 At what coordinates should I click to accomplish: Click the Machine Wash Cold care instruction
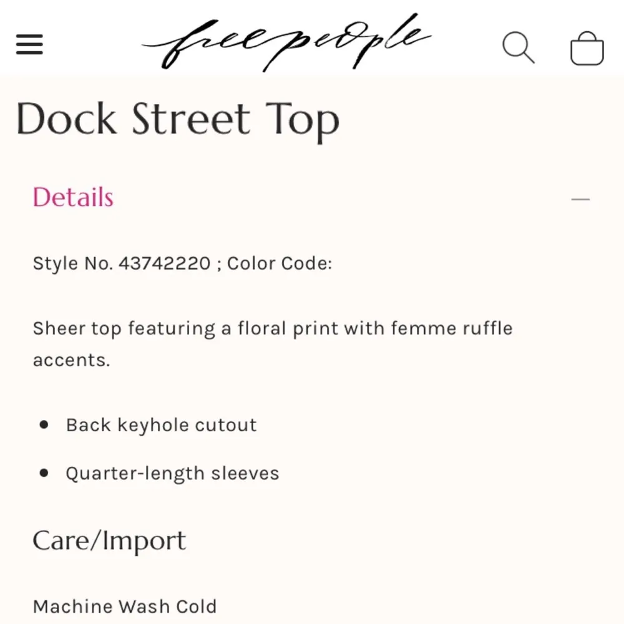(124, 606)
